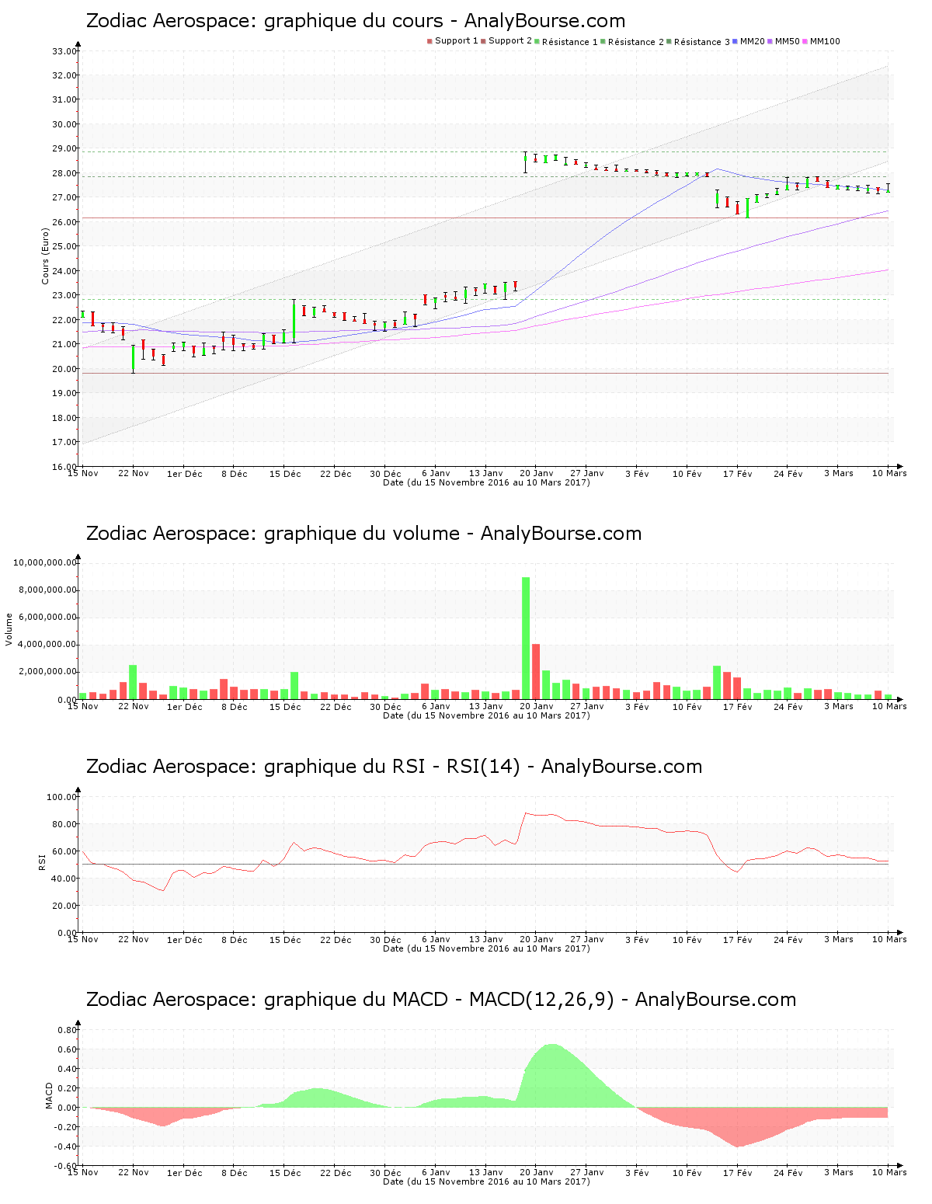Click the -0.60 value on MACD axis

(x=65, y=1166)
